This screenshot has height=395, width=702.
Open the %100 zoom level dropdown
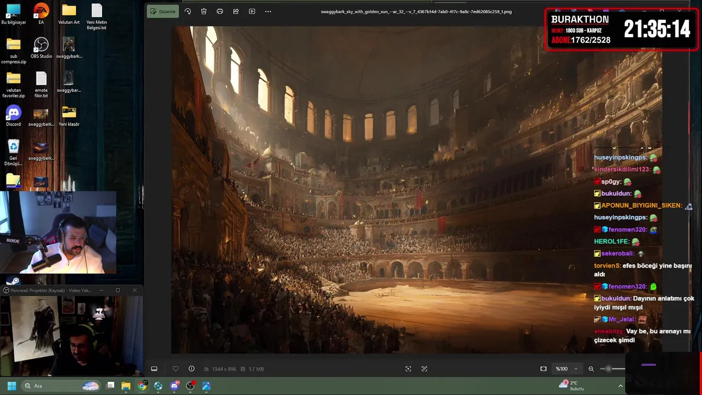tap(567, 369)
